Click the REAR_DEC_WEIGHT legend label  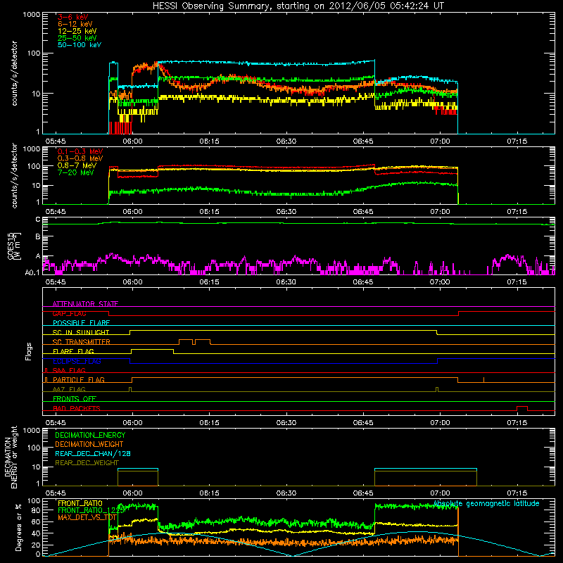87,463
